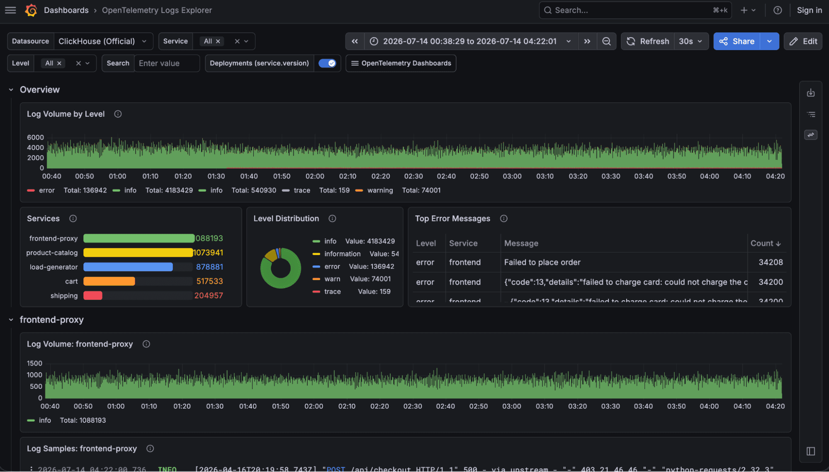The height and width of the screenshot is (472, 829).
Task: Open the Share options dropdown arrow
Action: pos(770,41)
